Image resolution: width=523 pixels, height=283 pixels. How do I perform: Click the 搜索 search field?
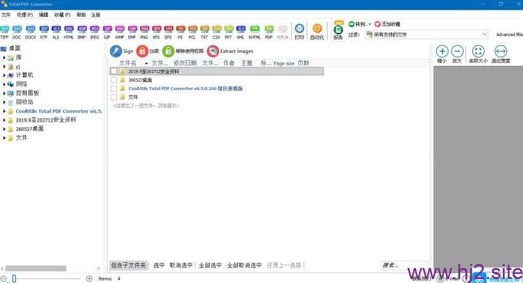coord(404,265)
